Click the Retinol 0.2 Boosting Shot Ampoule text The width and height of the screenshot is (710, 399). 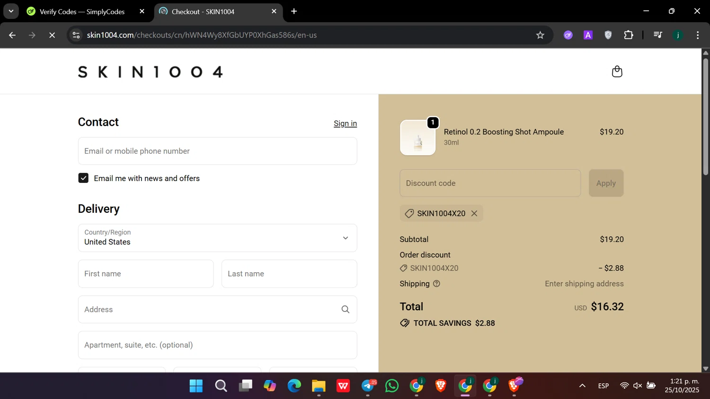click(504, 132)
